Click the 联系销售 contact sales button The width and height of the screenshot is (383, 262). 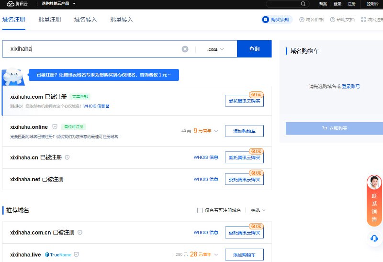coord(374,200)
